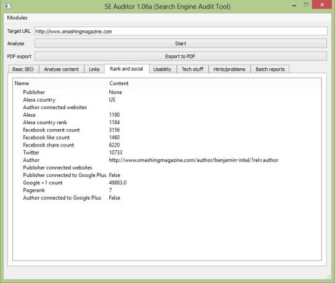The width and height of the screenshot is (335, 283).
Task: Select Author connected to Google Plus row
Action: click(167, 198)
